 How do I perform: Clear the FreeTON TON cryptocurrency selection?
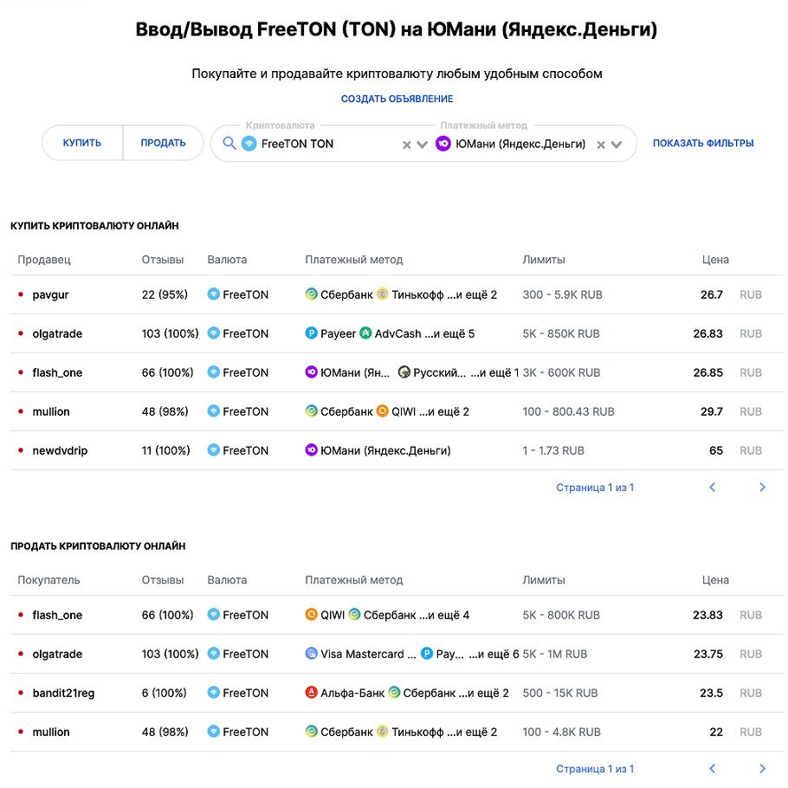click(407, 145)
